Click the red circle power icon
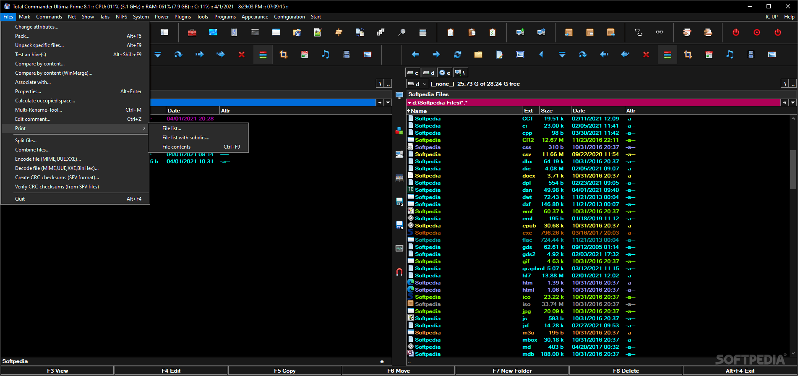The width and height of the screenshot is (798, 376). 757,32
